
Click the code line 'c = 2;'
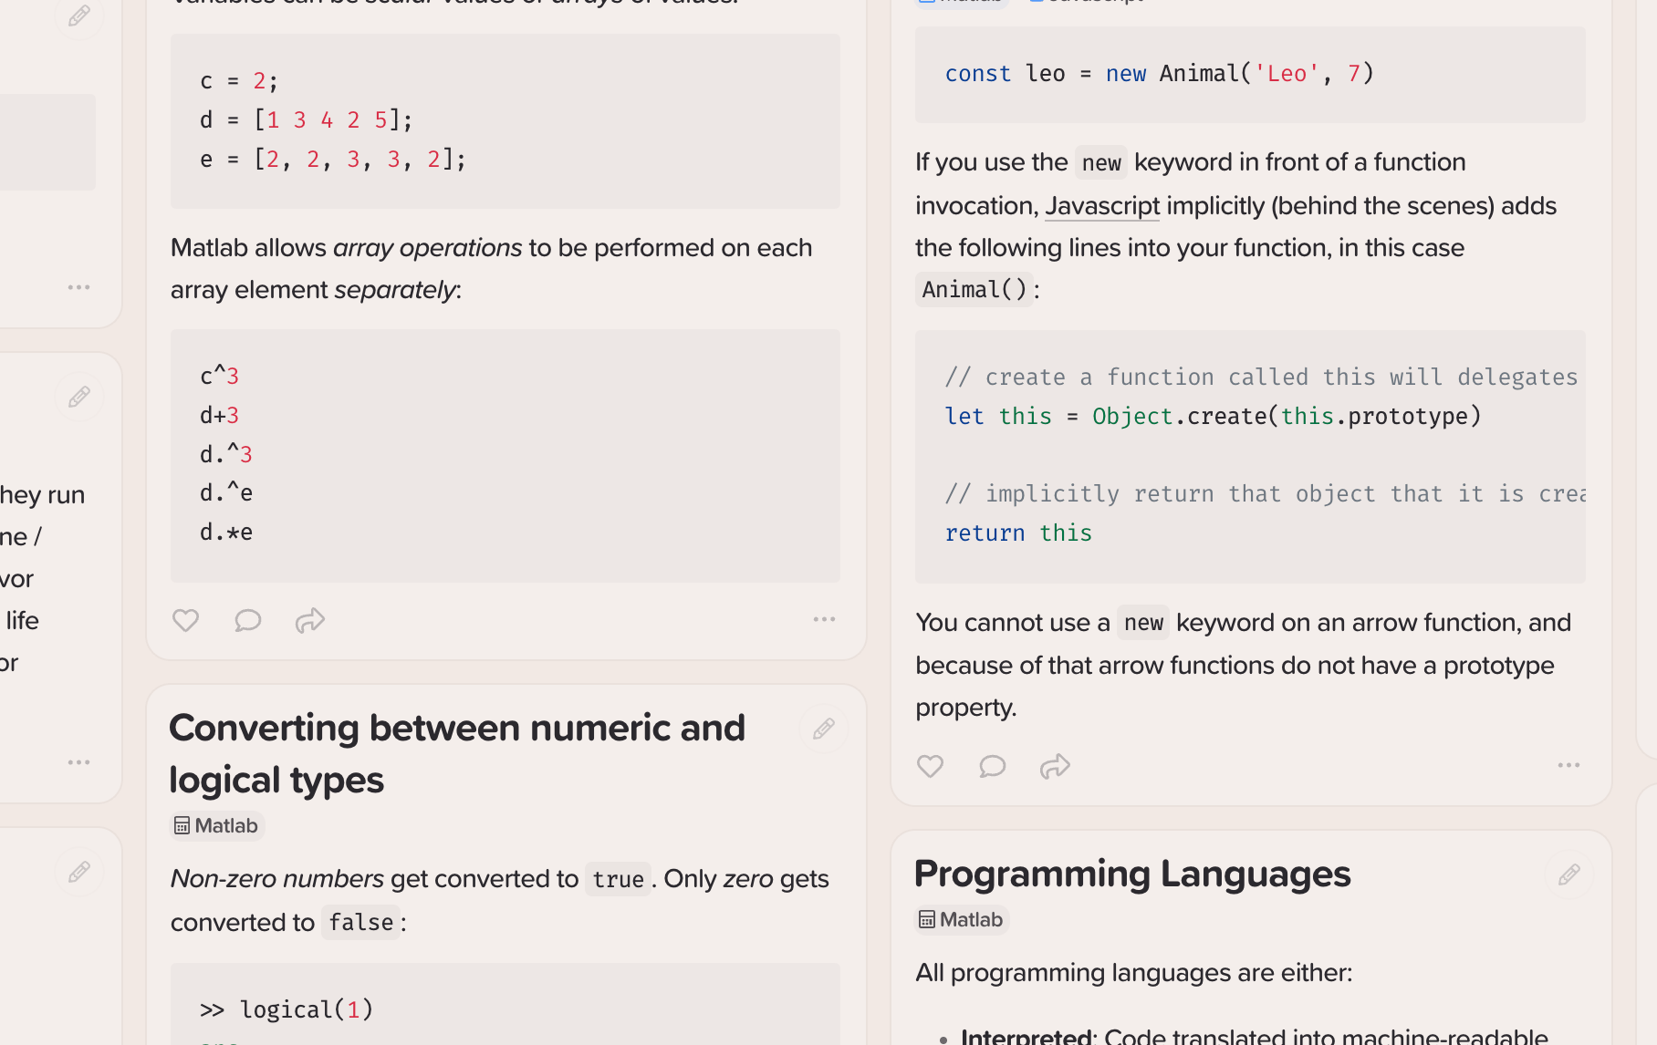[238, 81]
